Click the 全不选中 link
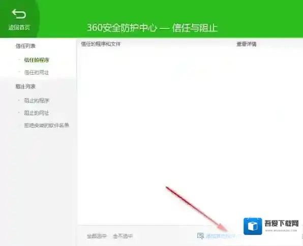This screenshot has width=303, height=246. pyautogui.click(x=123, y=236)
